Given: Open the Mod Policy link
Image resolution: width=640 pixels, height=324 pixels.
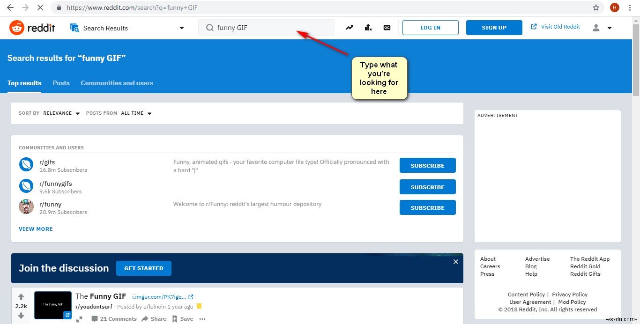Looking at the screenshot, I should [572, 302].
